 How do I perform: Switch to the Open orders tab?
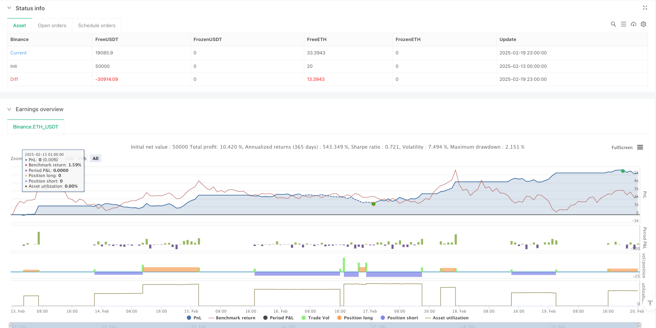click(52, 26)
